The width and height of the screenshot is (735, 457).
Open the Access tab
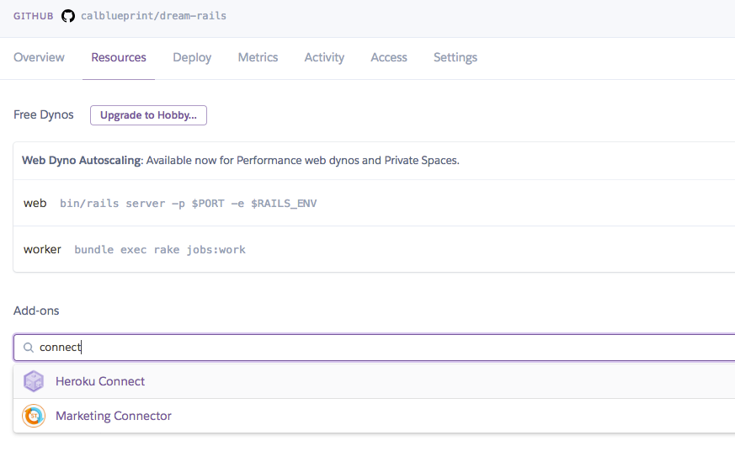(389, 57)
